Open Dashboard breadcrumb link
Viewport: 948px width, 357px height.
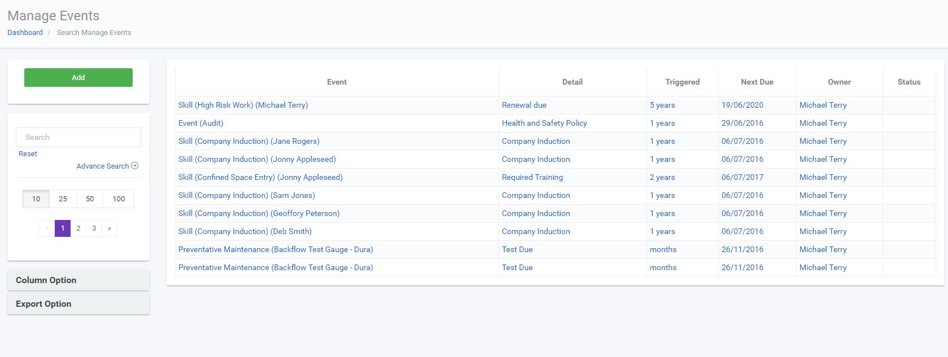[25, 33]
